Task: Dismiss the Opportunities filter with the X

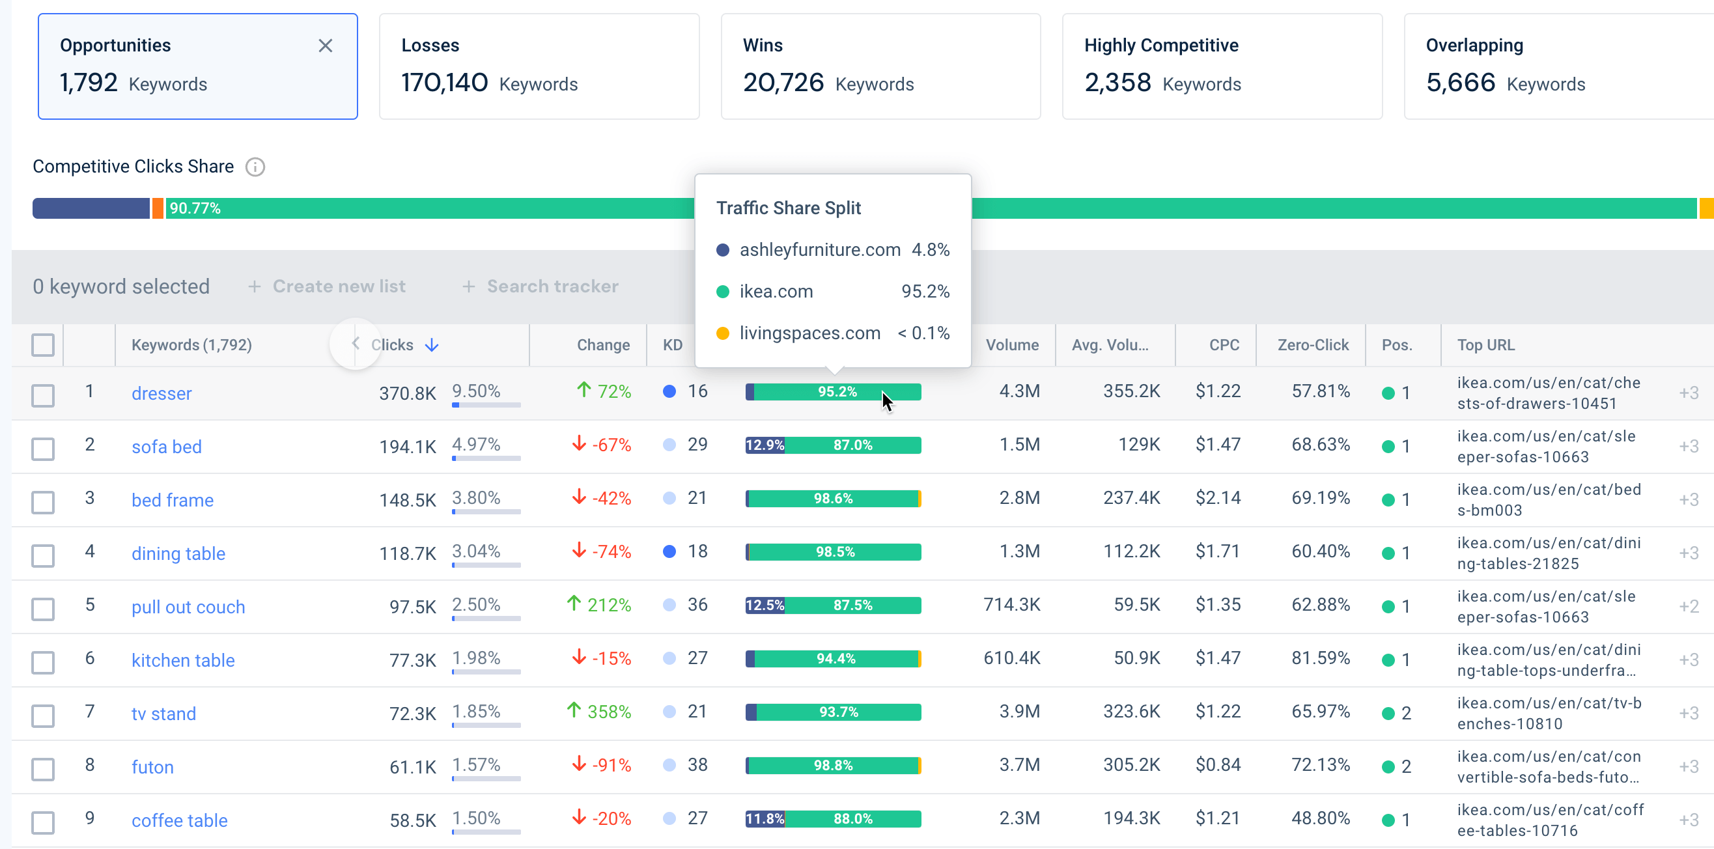Action: tap(326, 45)
